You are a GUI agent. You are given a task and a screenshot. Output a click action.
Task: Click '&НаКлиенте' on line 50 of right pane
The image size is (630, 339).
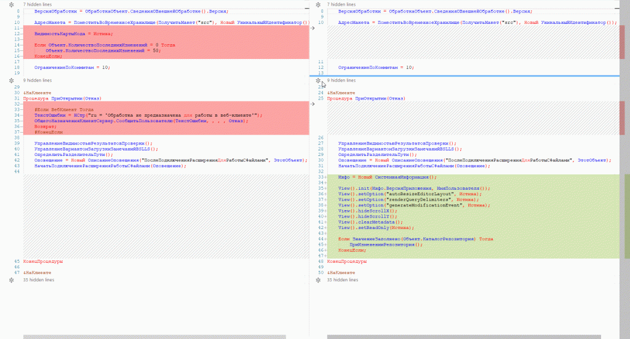[341, 273]
